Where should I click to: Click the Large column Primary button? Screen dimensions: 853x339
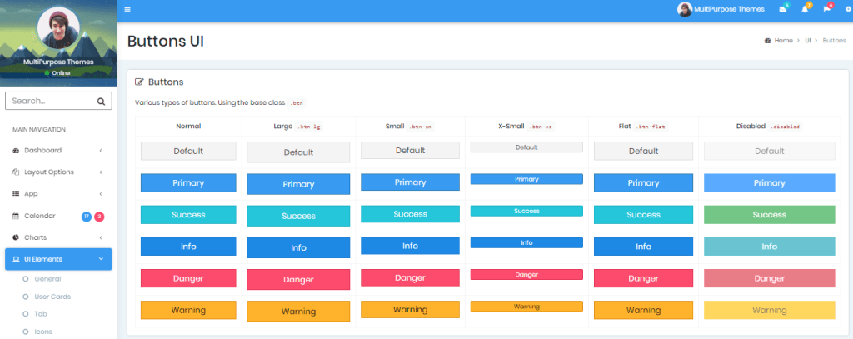(x=298, y=184)
